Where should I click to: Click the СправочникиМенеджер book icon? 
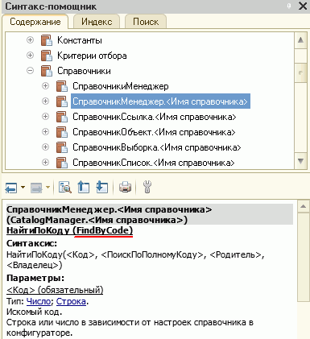[62, 86]
